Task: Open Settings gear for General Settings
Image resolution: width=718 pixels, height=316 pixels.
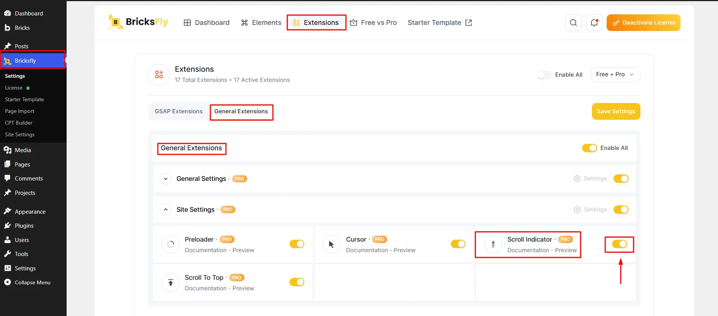Action: 590,179
